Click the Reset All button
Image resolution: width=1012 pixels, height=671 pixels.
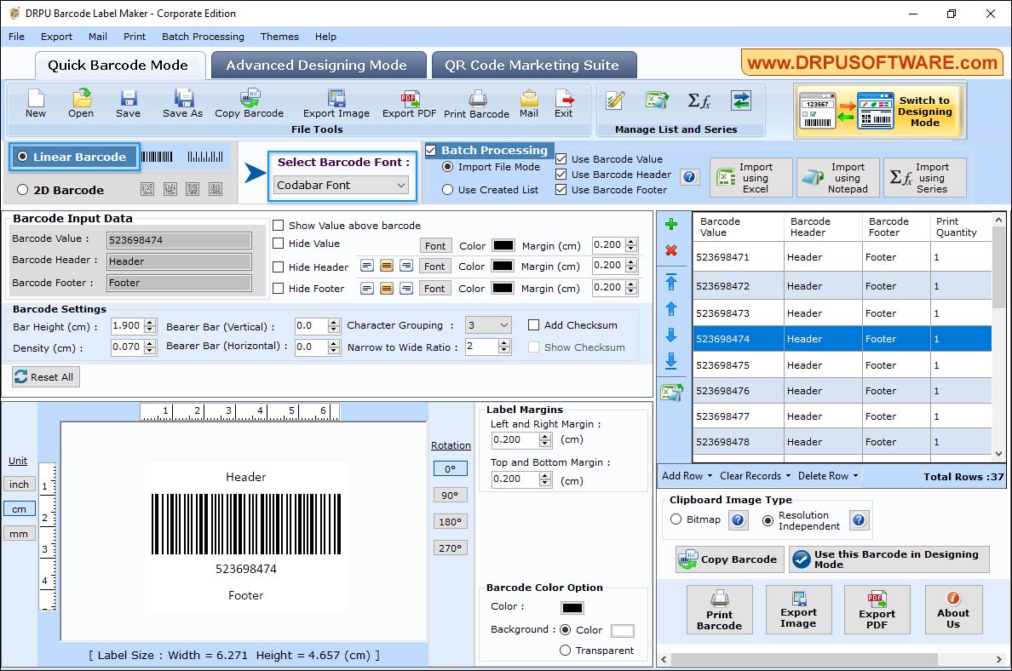45,377
